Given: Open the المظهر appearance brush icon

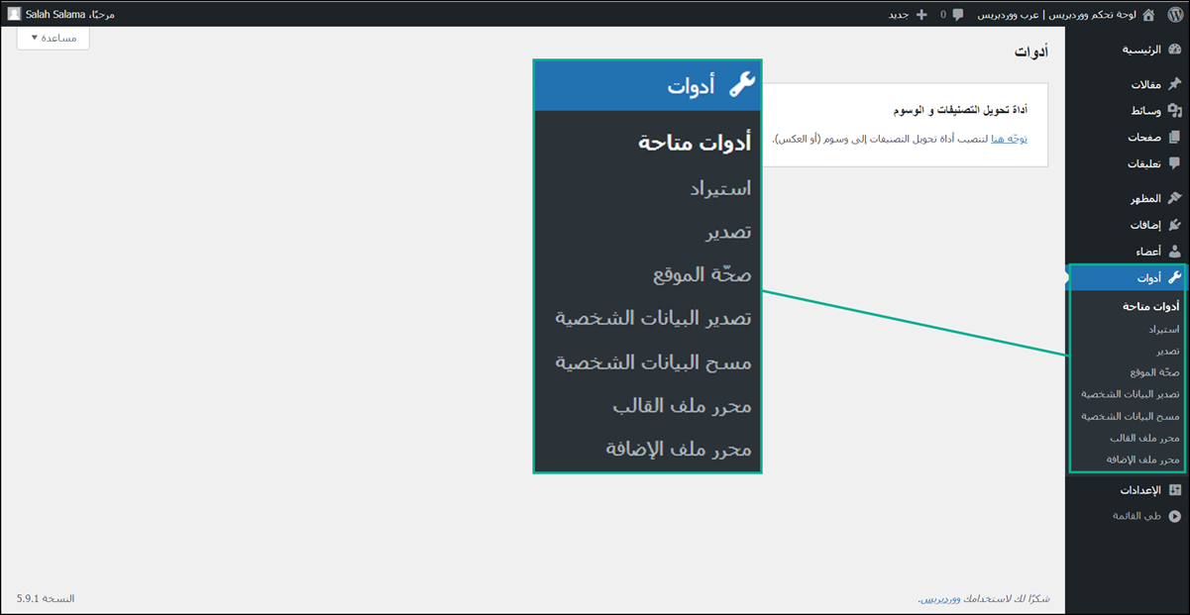Looking at the screenshot, I should [x=1174, y=198].
